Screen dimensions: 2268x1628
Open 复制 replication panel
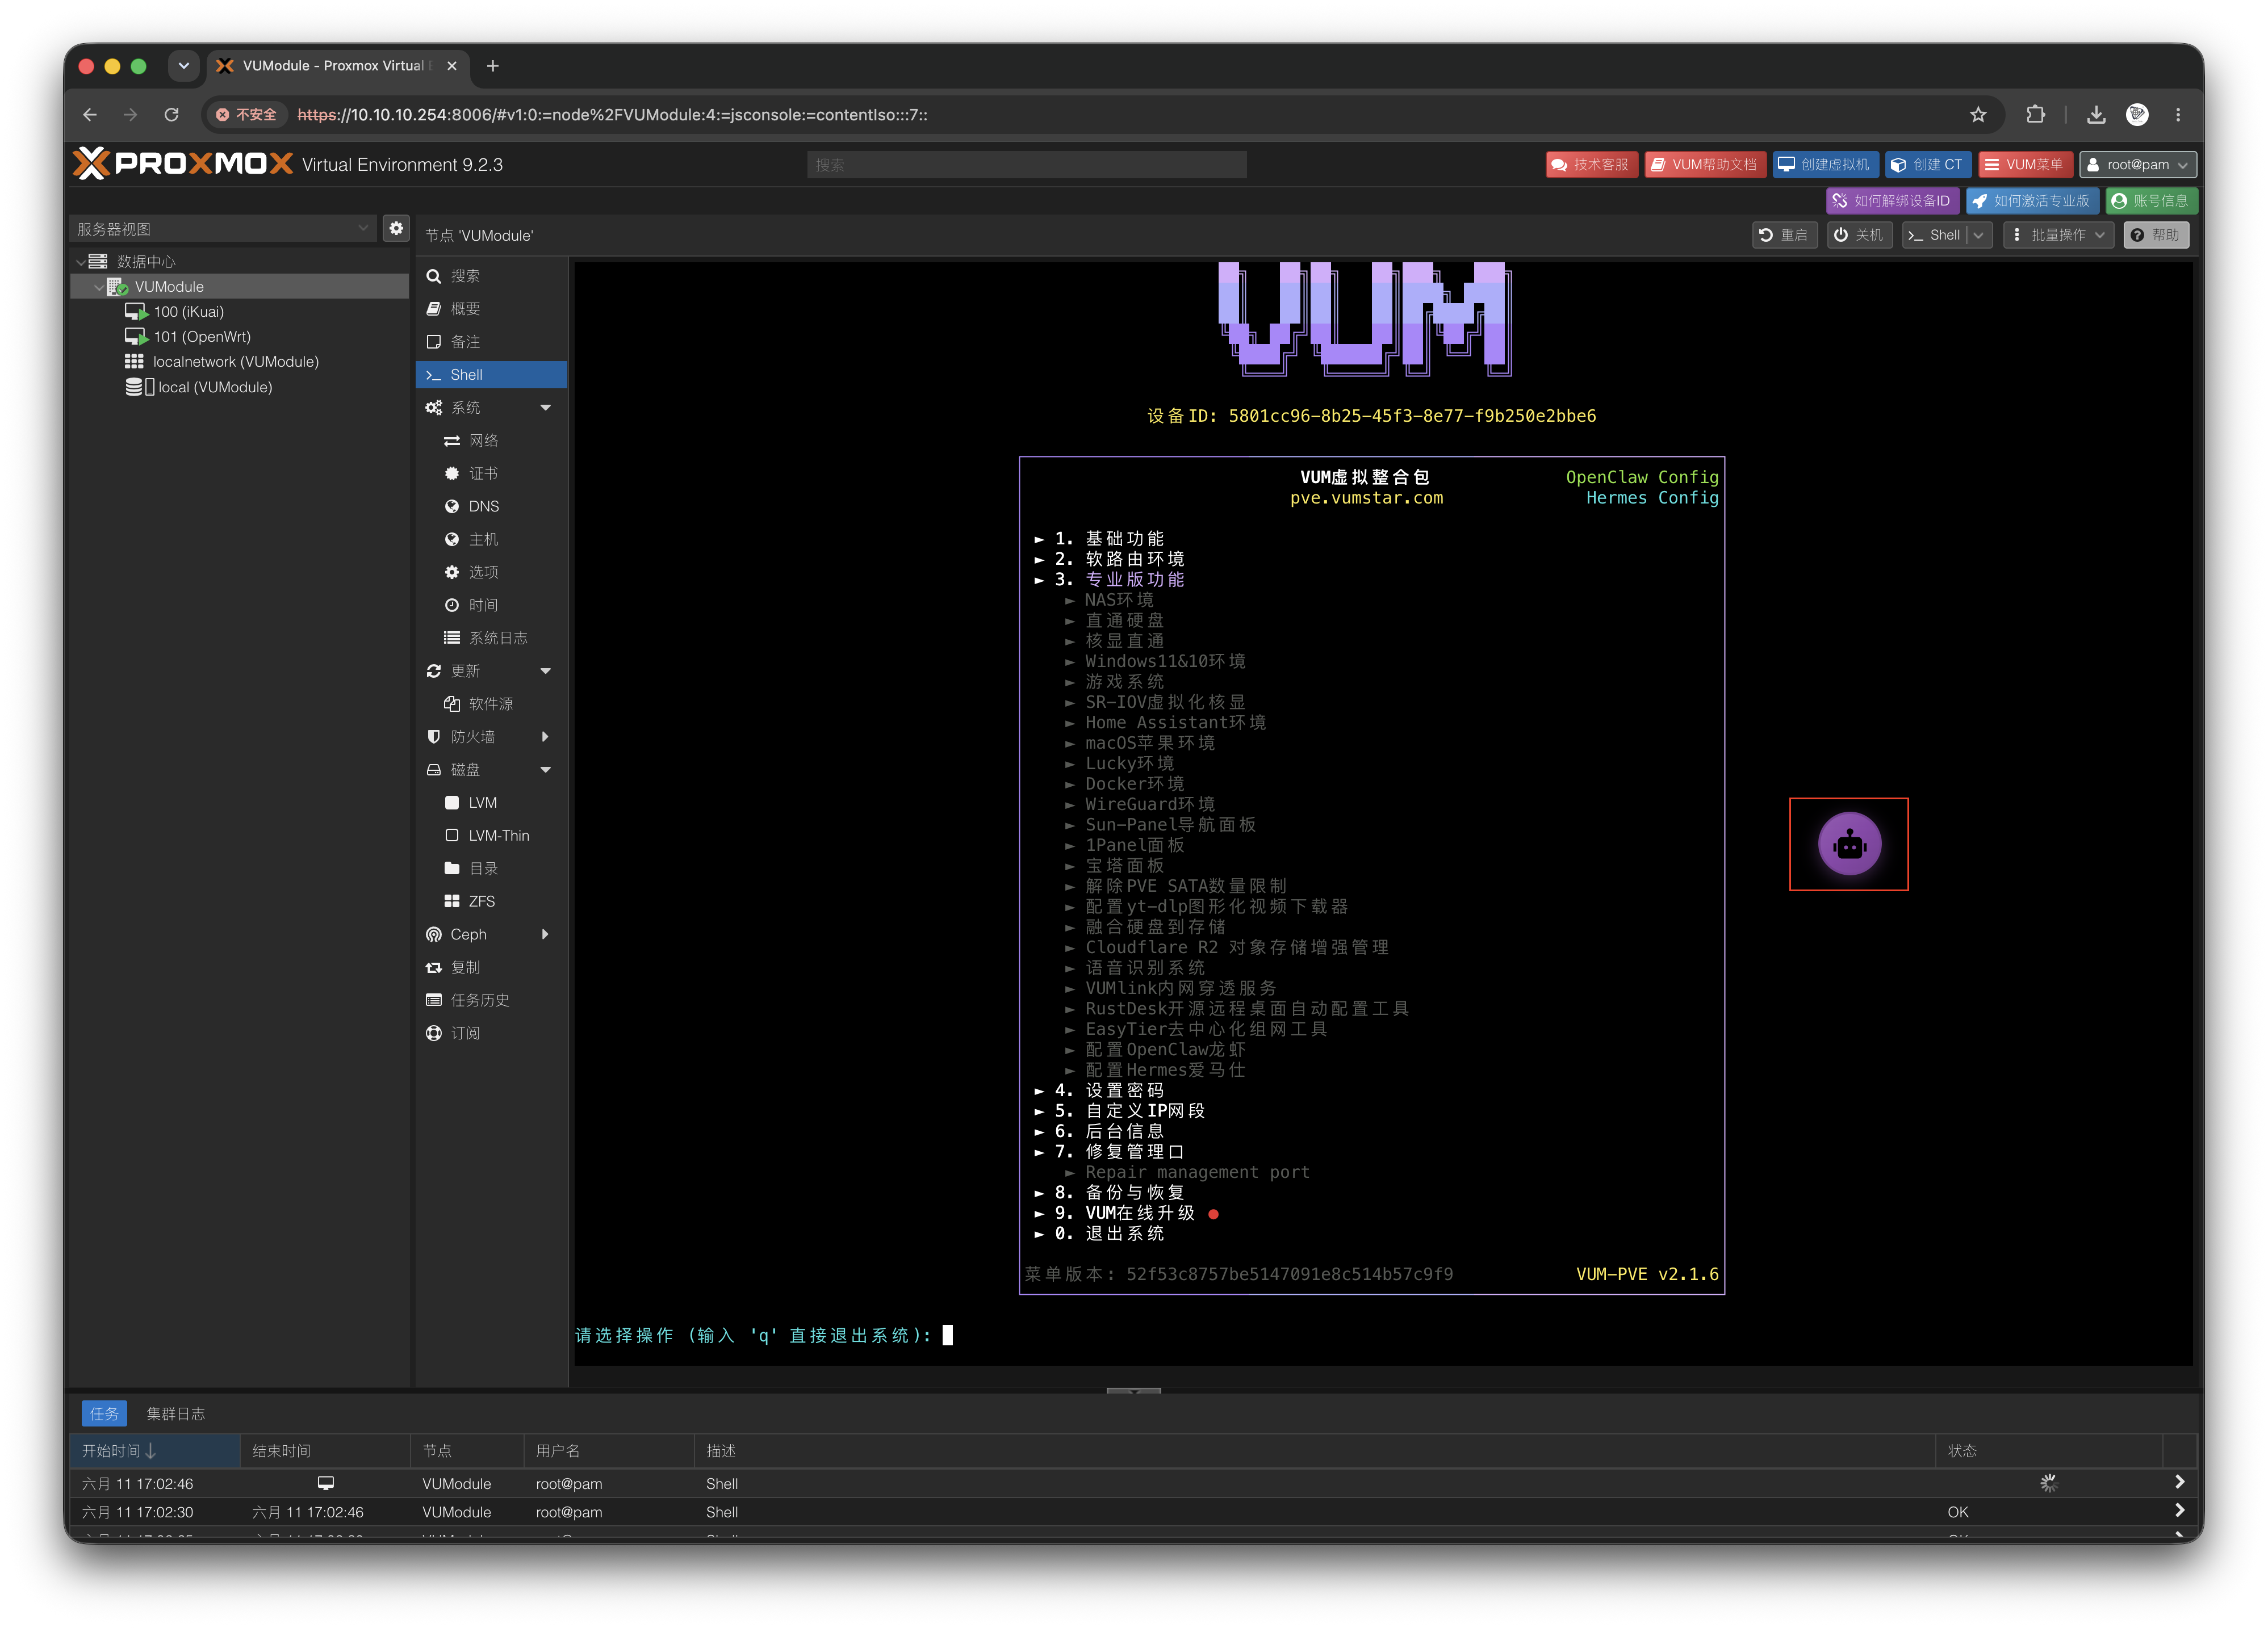coord(491,967)
